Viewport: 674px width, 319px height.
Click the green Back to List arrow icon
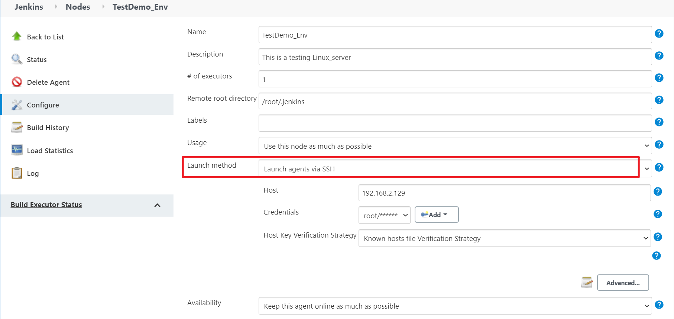(x=17, y=36)
